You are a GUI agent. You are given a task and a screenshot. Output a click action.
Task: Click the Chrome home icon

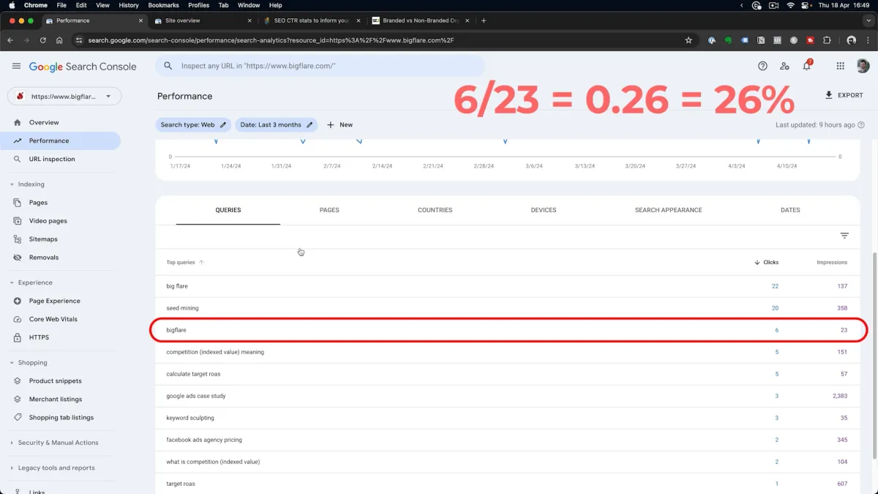[59, 40]
